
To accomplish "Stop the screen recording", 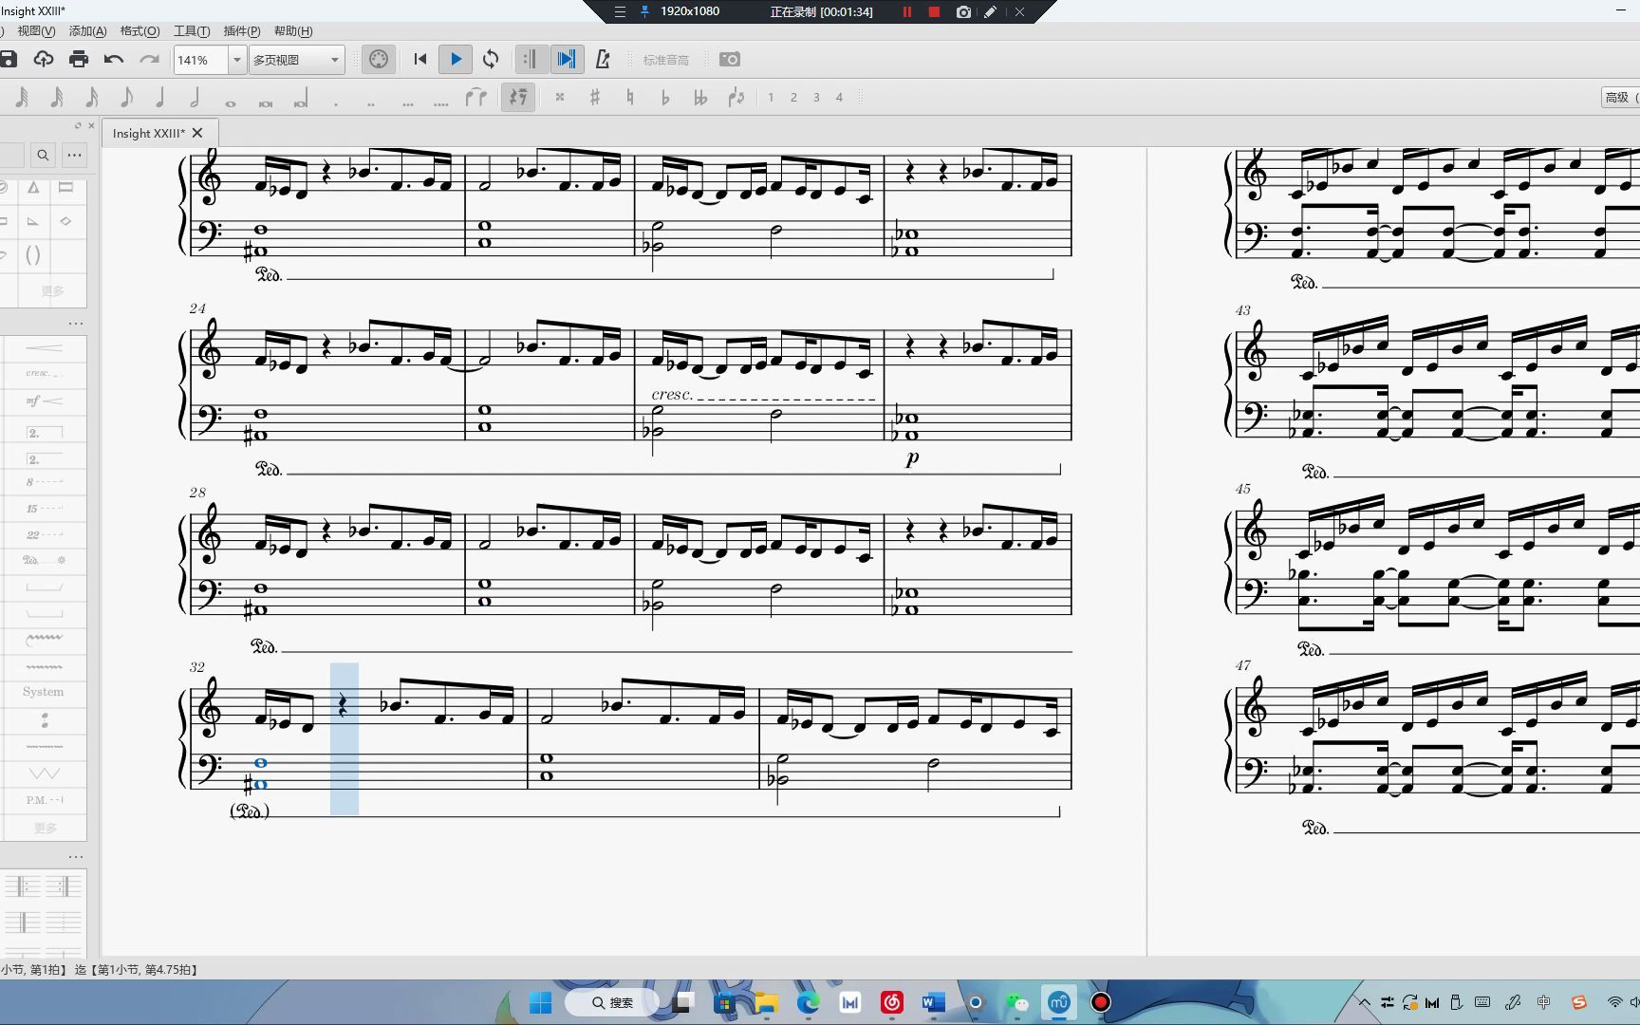I will (x=934, y=11).
